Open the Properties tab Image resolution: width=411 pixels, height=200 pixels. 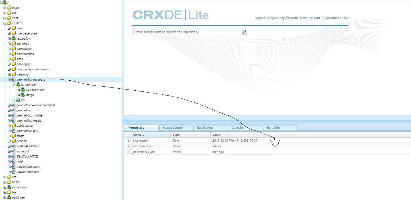(x=141, y=128)
